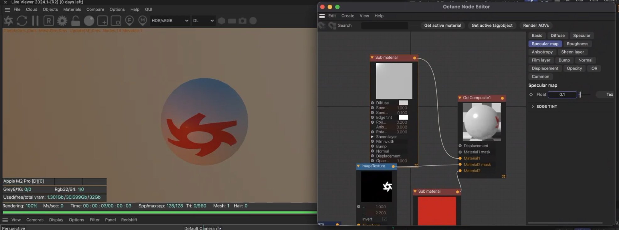Click the first Octane icon left of Search
This screenshot has width=619, height=230.
tap(322, 25)
